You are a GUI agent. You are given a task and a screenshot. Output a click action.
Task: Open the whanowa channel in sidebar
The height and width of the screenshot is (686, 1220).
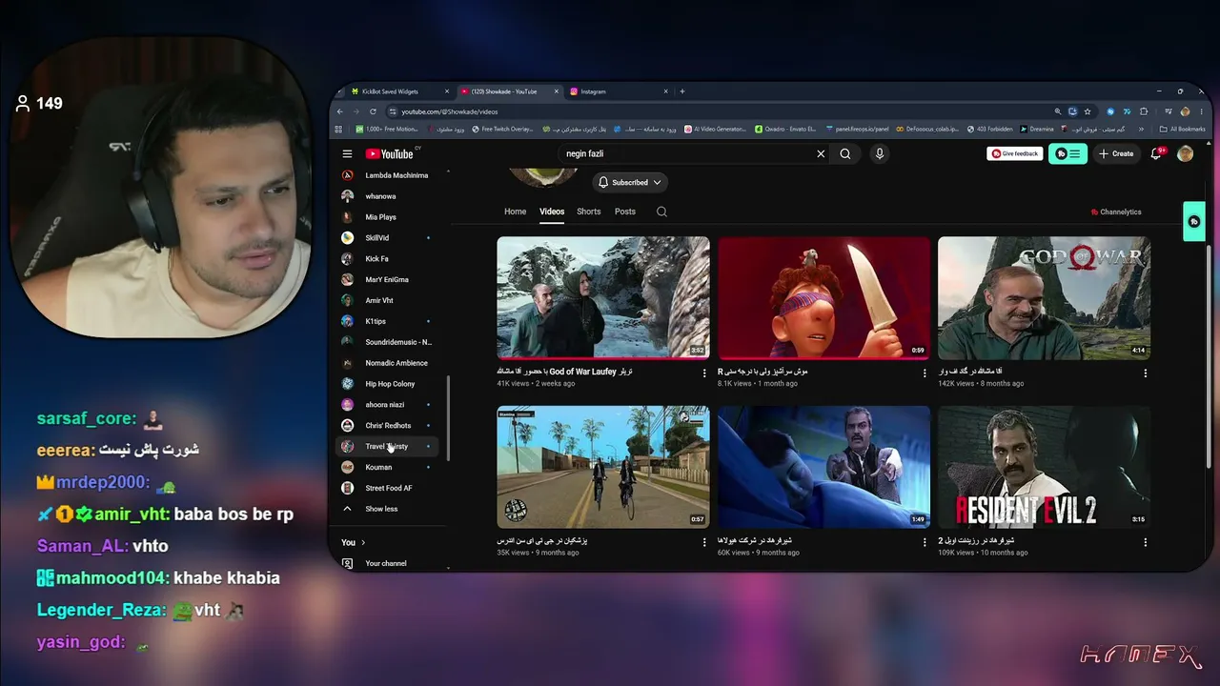387,196
